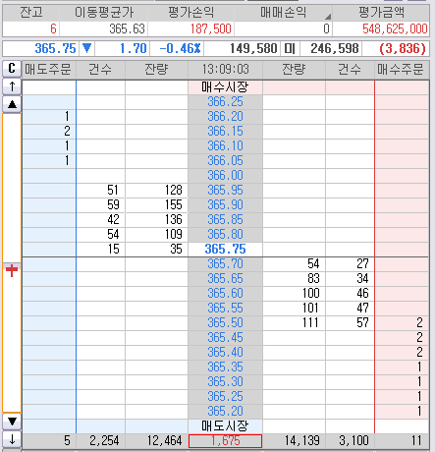Click the red-outlined 1,675 total cell
435x452 pixels.
pyautogui.click(x=225, y=441)
